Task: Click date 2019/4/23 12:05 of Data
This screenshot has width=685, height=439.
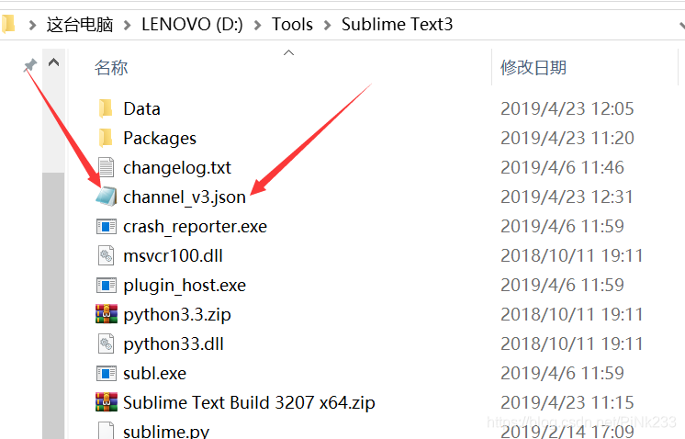Action: [x=567, y=108]
